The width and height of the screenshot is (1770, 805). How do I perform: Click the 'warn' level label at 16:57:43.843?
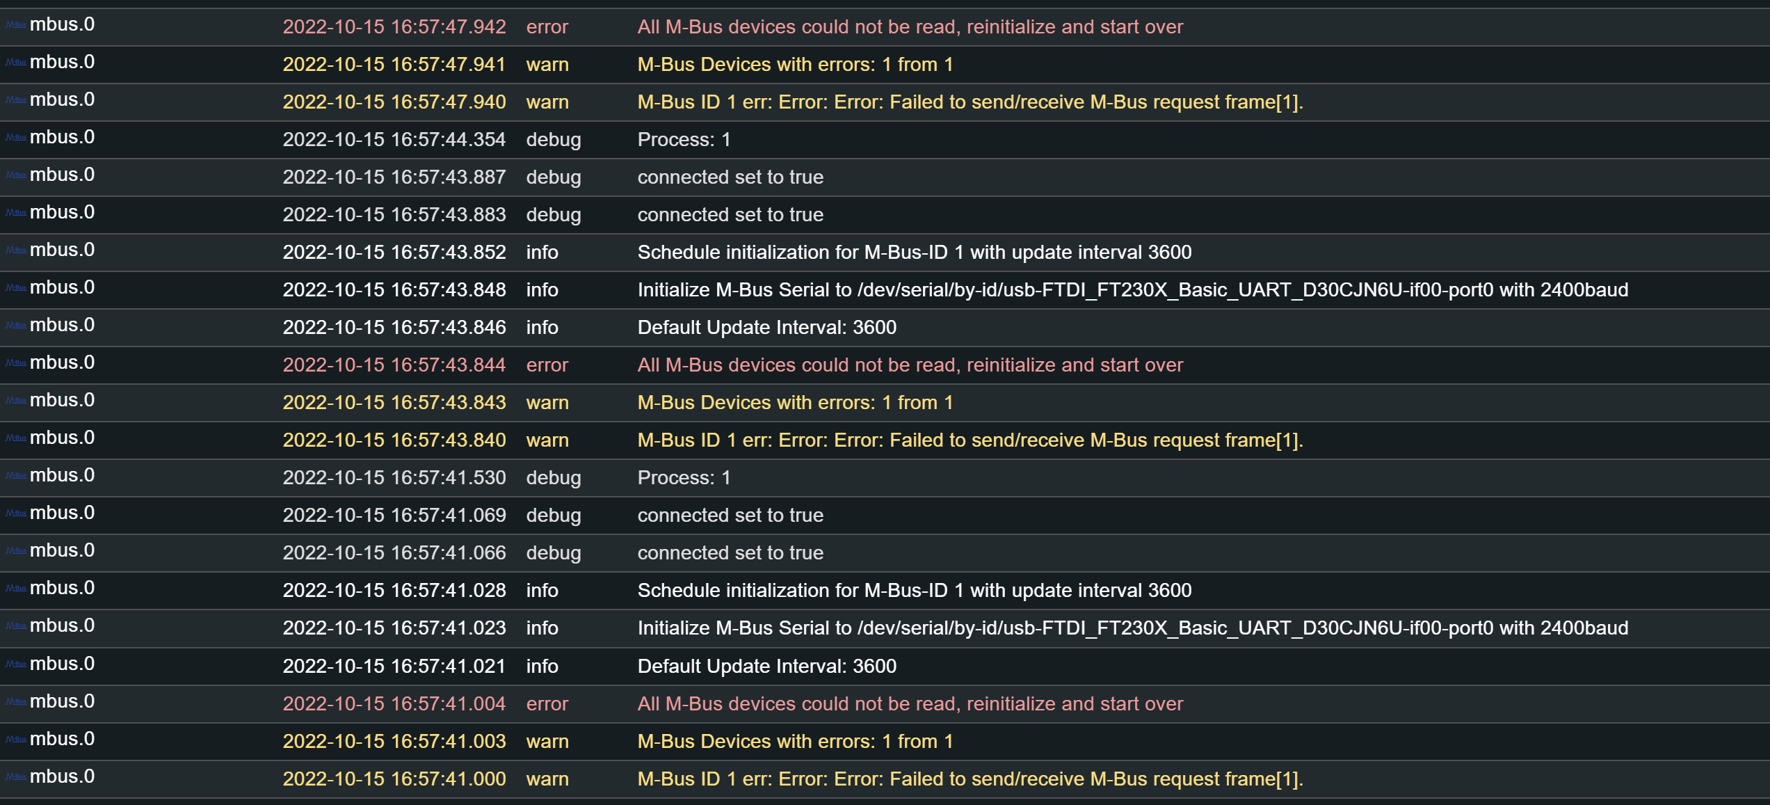coord(547,403)
